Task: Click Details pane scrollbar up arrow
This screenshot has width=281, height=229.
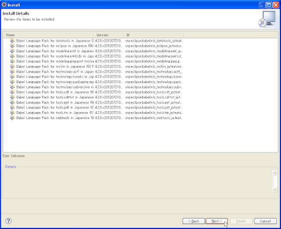Action: [274, 173]
